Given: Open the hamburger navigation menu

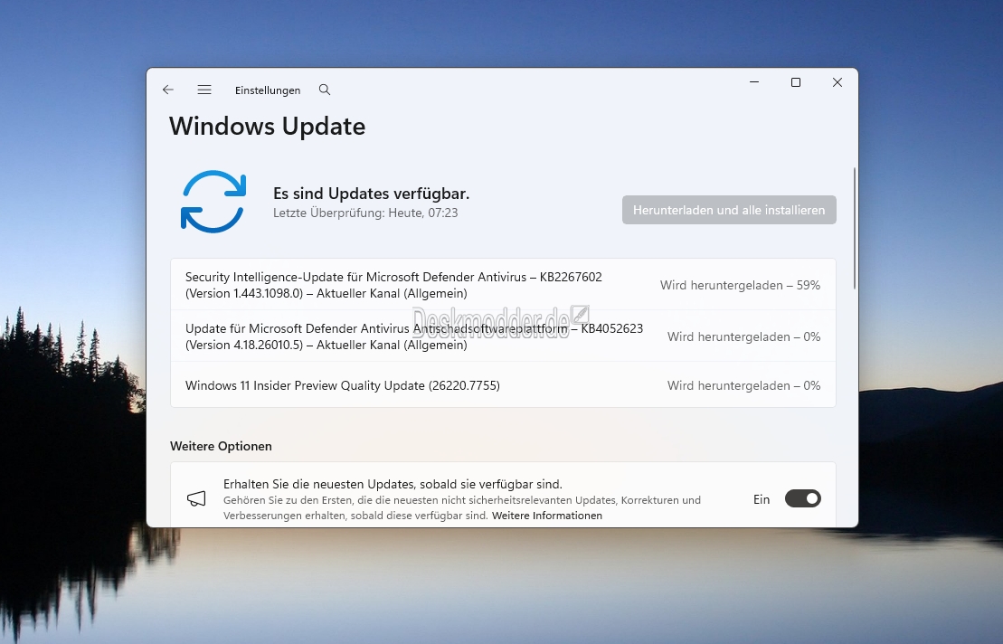Looking at the screenshot, I should (x=204, y=90).
